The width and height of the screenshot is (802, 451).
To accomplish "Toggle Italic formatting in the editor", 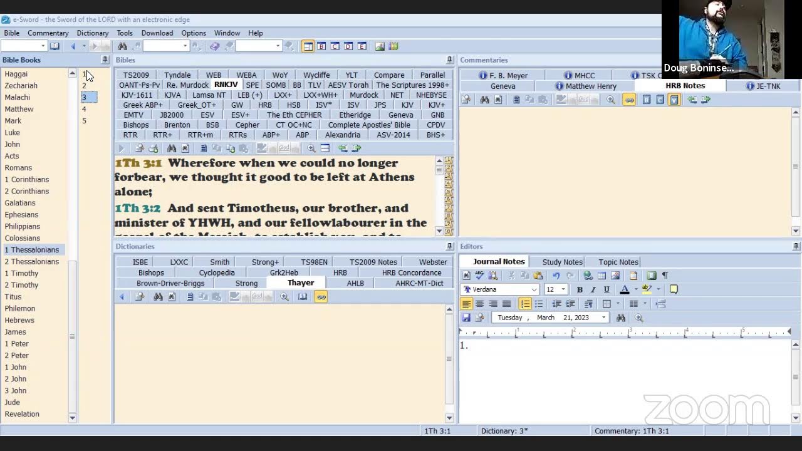I will tap(593, 289).
